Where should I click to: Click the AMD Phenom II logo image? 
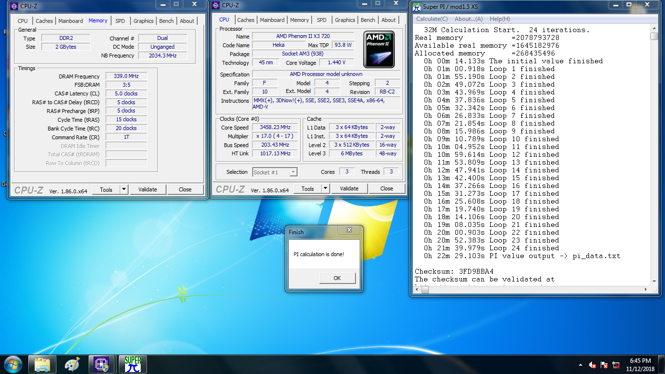[379, 49]
